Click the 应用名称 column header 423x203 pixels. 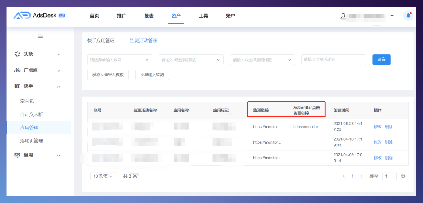[x=181, y=110]
